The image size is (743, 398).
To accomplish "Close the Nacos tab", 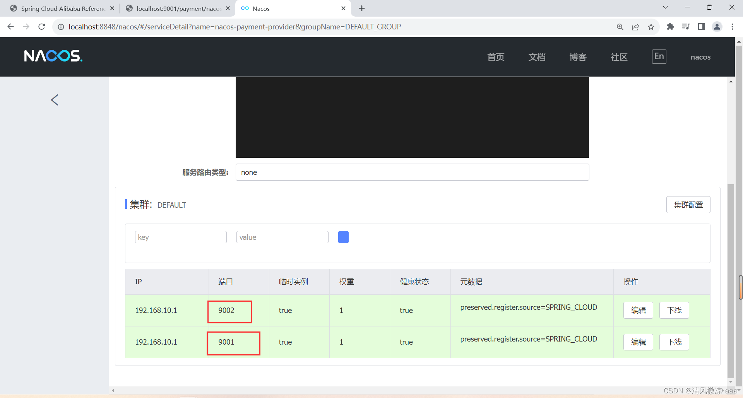I will [x=343, y=8].
